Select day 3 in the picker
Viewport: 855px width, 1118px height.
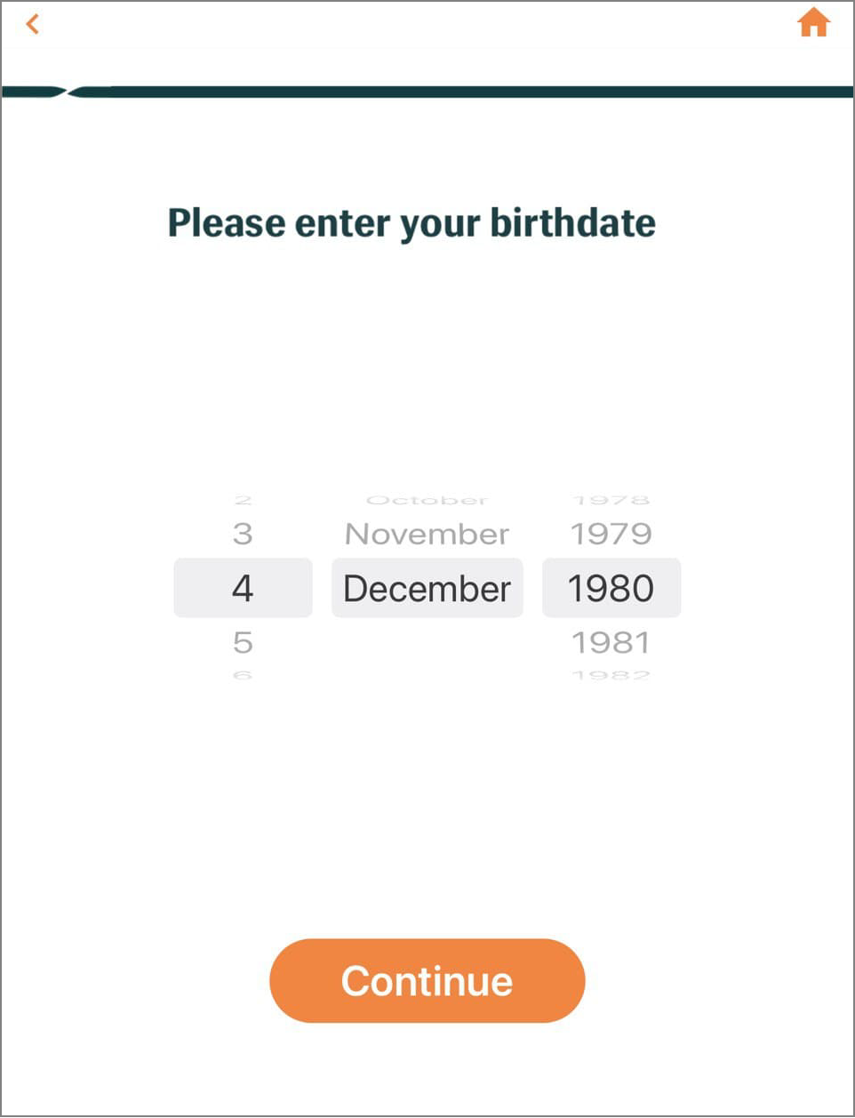coord(243,534)
